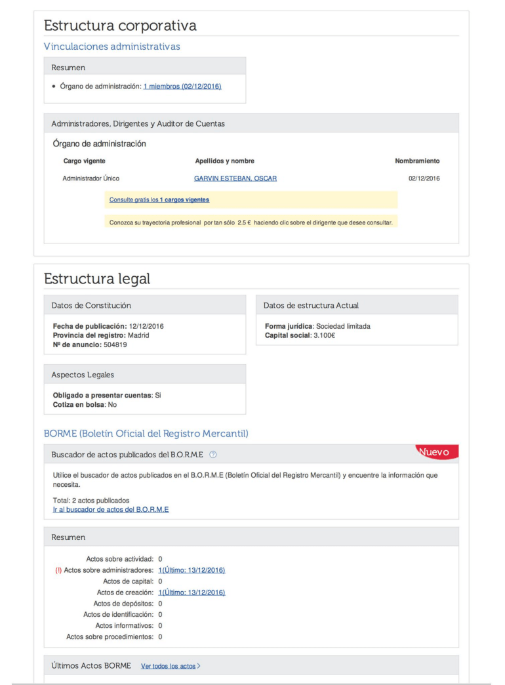Screen dimensions: 505x685
Task: Open the '1 miembros (02/12/2016)' link
Action: (182, 86)
